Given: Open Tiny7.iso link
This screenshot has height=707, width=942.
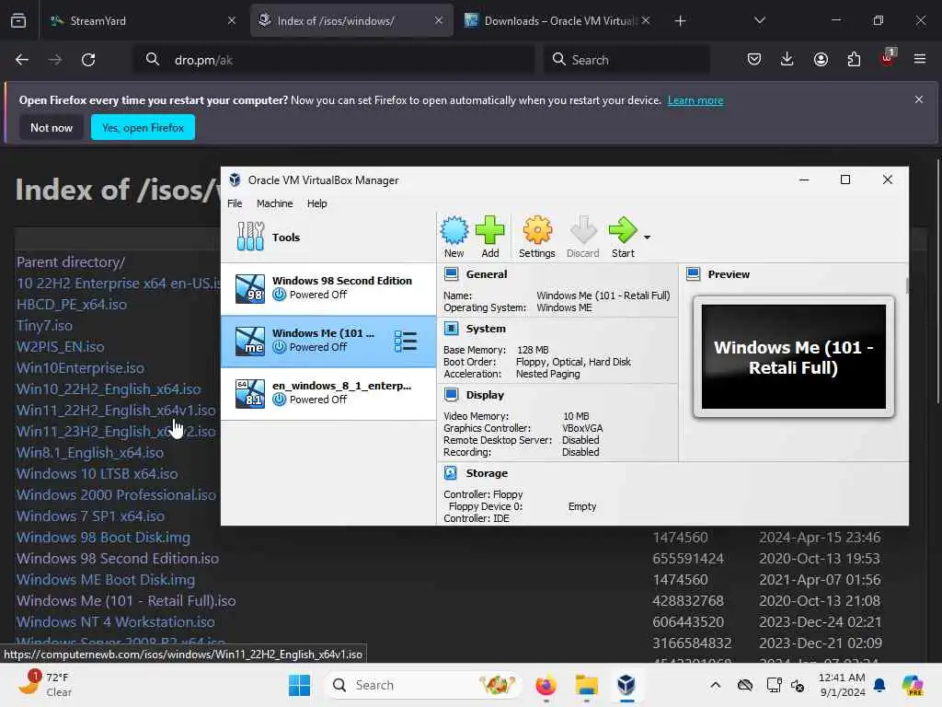Looking at the screenshot, I should [x=44, y=325].
